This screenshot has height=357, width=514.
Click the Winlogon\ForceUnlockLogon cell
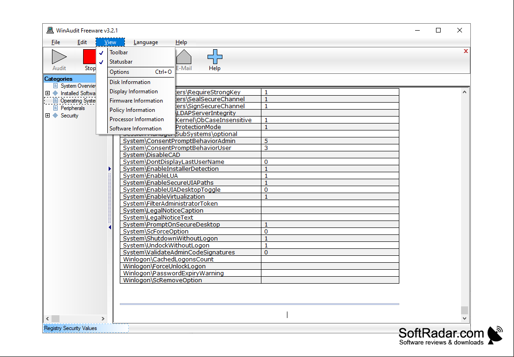point(190,266)
